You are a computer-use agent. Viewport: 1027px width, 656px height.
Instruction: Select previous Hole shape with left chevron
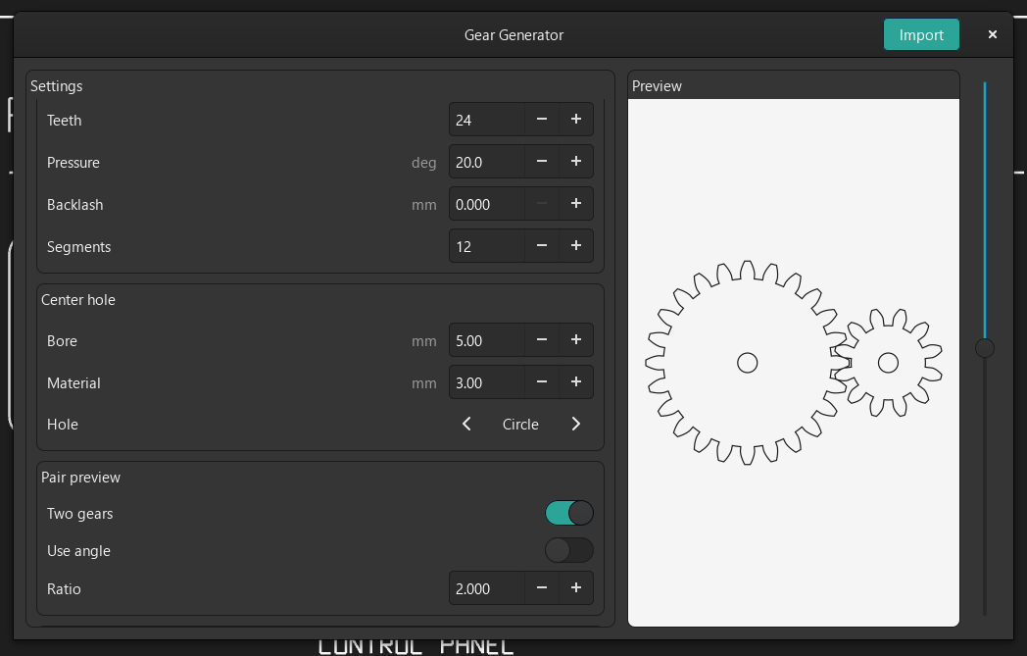pyautogui.click(x=466, y=424)
